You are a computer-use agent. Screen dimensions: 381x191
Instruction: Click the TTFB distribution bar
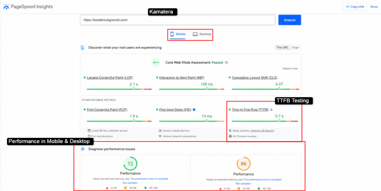tap(265, 121)
